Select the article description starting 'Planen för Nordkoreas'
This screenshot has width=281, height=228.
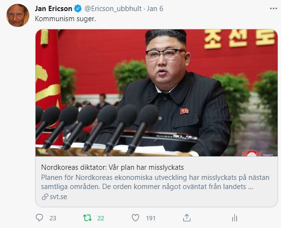(x=155, y=182)
